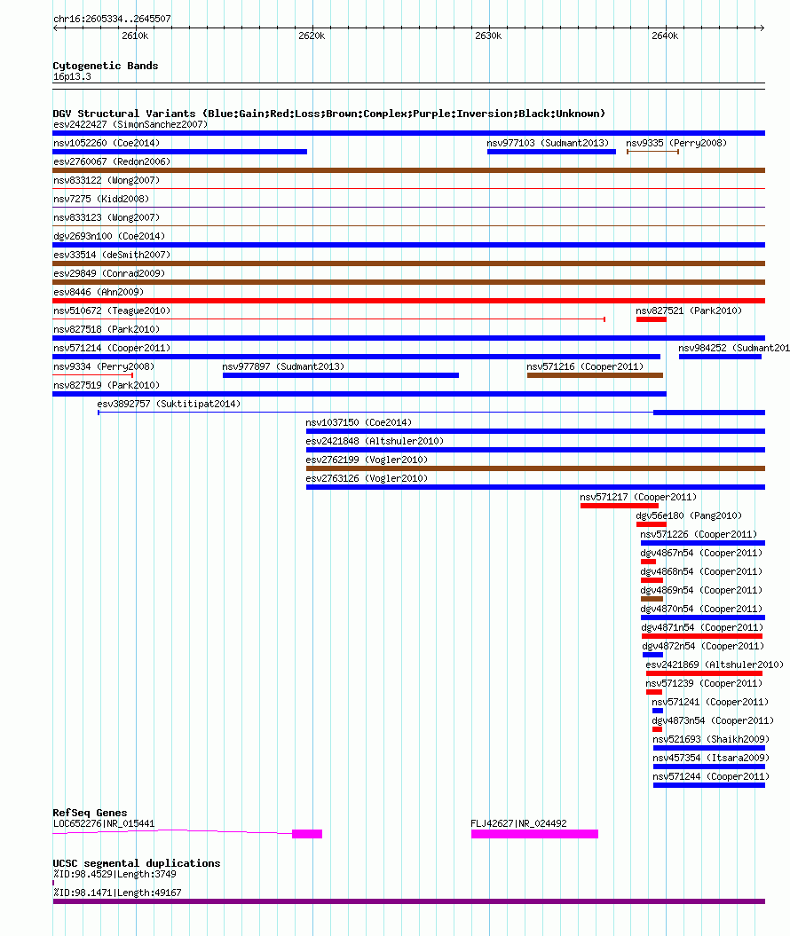Click nsv833123 (Wong2007) label
Image resolution: width=790 pixels, height=936 pixels.
coord(107,217)
